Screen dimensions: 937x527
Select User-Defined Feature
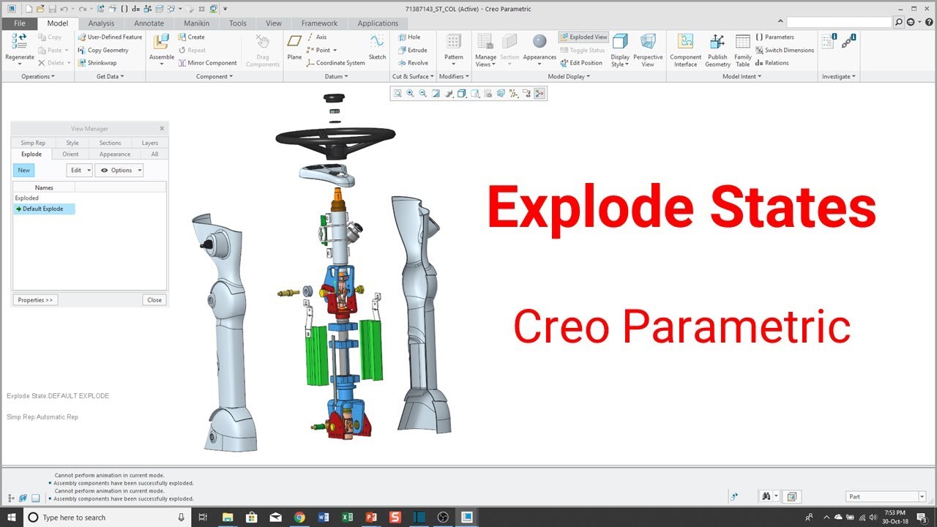[x=110, y=37]
